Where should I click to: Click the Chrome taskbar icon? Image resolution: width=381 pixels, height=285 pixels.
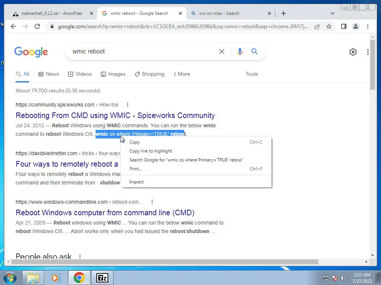(x=79, y=278)
